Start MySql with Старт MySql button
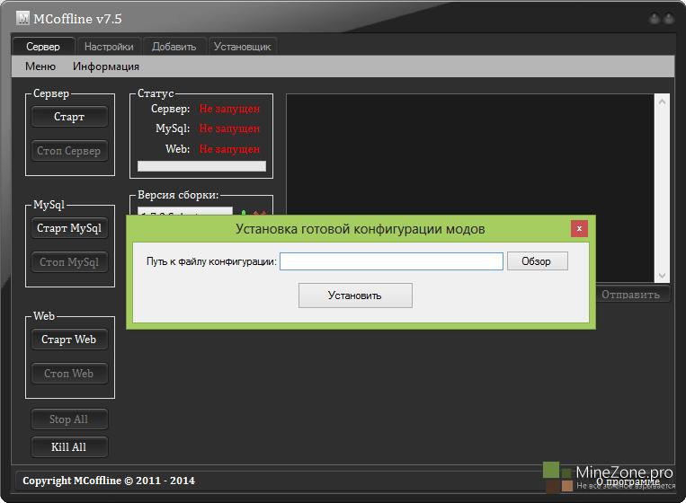Image resolution: width=686 pixels, height=503 pixels. click(x=69, y=228)
